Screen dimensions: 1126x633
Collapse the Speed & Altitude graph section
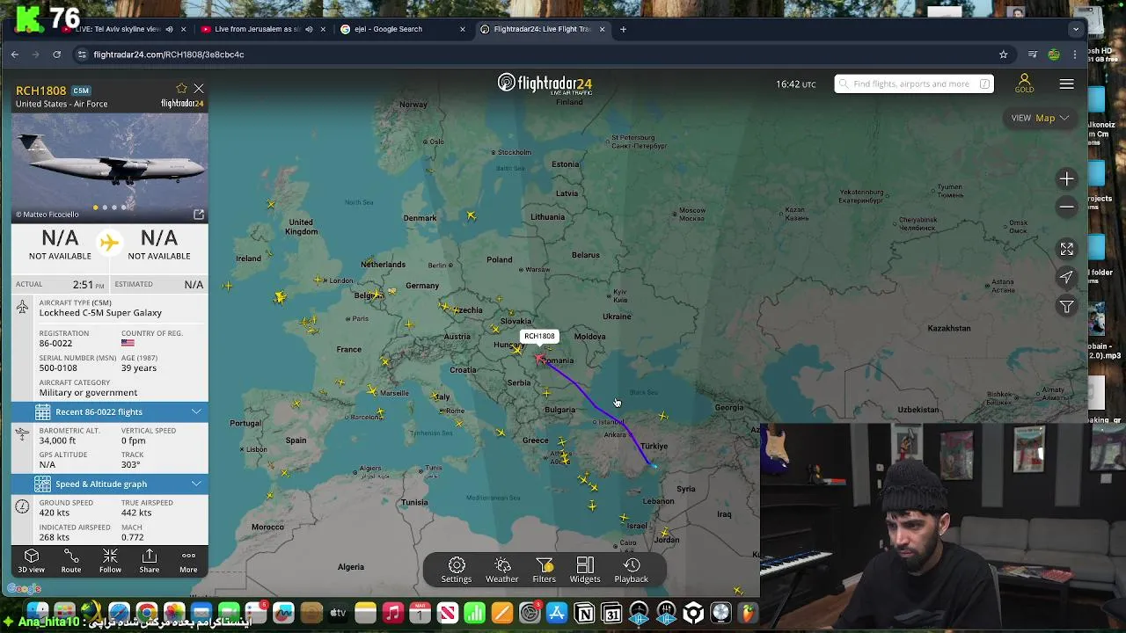coord(110,484)
